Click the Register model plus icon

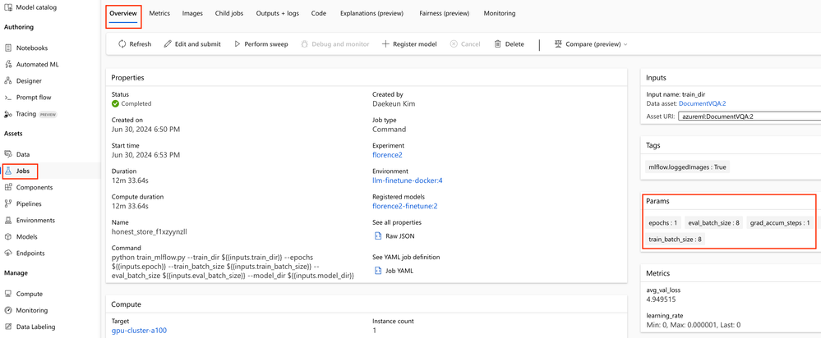tap(385, 44)
